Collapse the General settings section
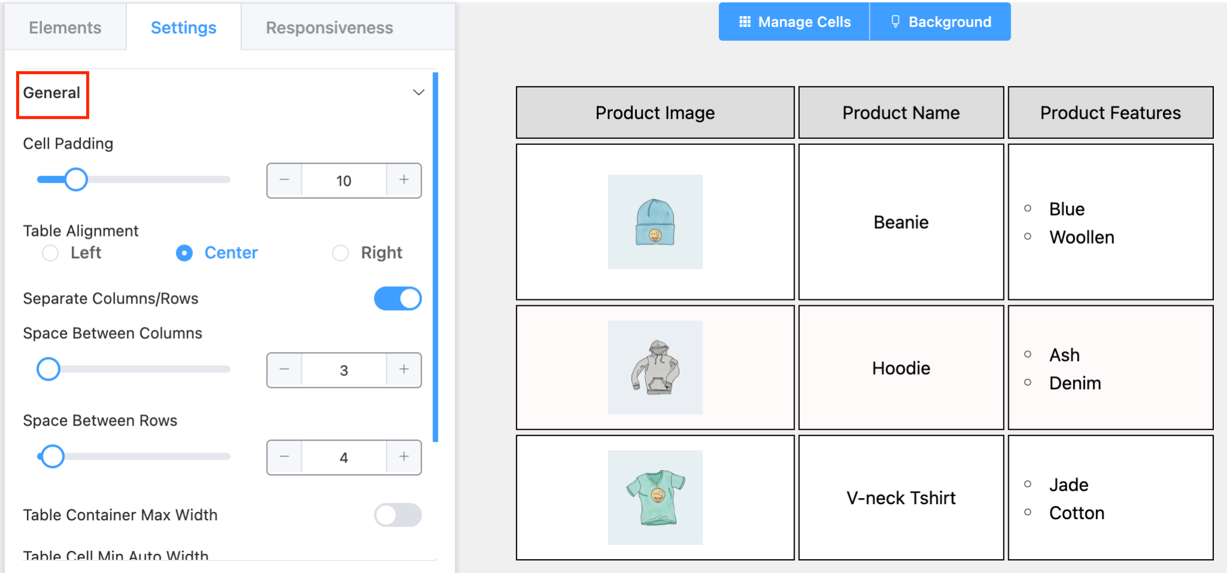This screenshot has height=573, width=1227. [418, 92]
